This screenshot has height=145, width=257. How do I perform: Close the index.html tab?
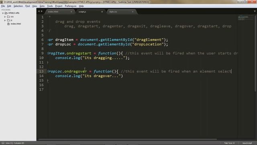click(71, 12)
